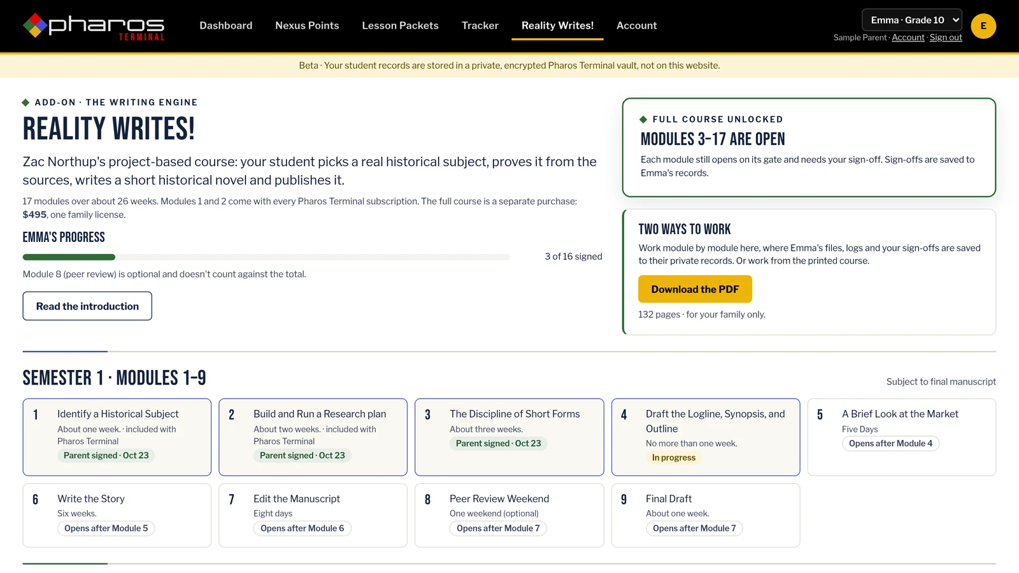The image size is (1019, 573).
Task: Open module 1 Identify a Historical Subject
Action: pyautogui.click(x=117, y=437)
